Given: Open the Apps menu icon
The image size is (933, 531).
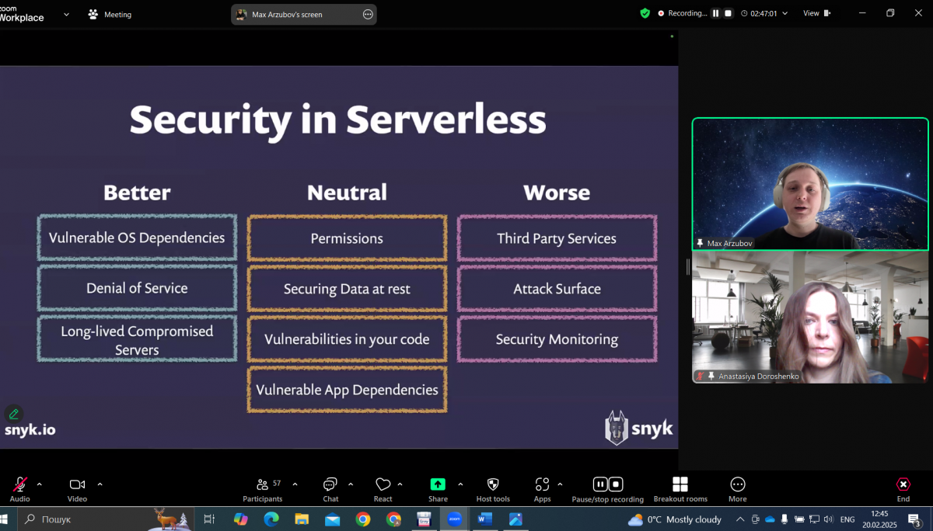Looking at the screenshot, I should [x=542, y=484].
